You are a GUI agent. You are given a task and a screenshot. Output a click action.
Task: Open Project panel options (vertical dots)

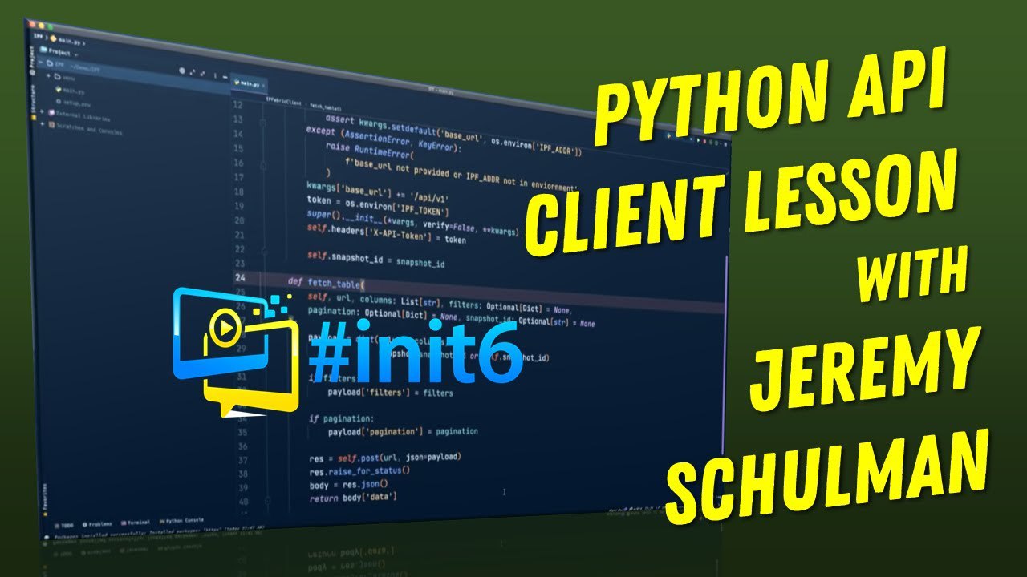point(215,76)
